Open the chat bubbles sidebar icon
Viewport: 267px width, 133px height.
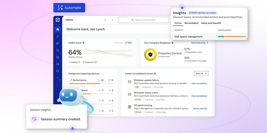(x=57, y=50)
